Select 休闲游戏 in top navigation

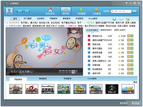(80, 19)
